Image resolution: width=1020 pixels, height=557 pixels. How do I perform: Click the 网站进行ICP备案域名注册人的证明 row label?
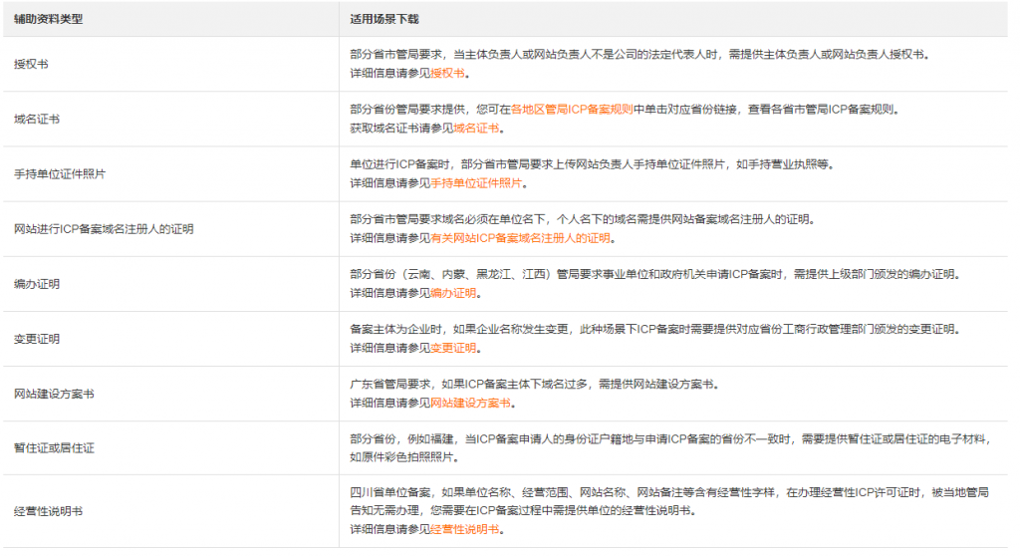[x=103, y=229]
